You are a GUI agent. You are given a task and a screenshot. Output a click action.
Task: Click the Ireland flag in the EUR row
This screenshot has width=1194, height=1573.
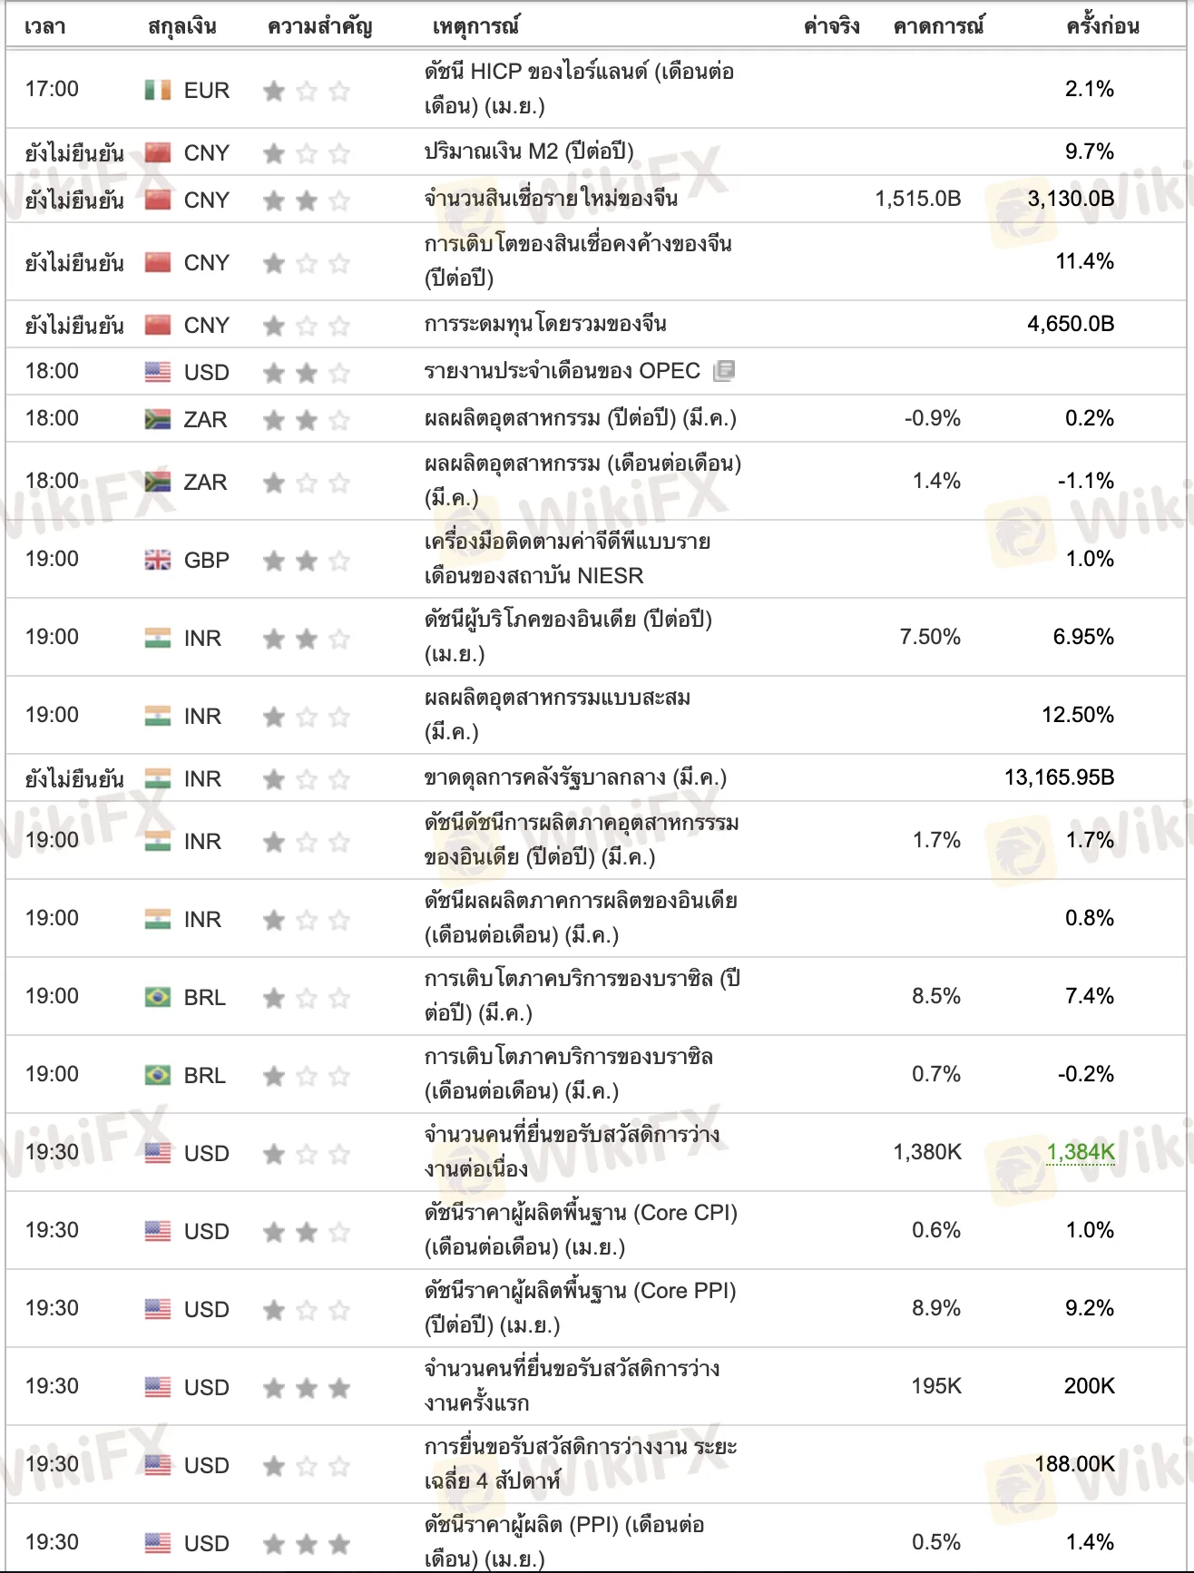pos(158,90)
